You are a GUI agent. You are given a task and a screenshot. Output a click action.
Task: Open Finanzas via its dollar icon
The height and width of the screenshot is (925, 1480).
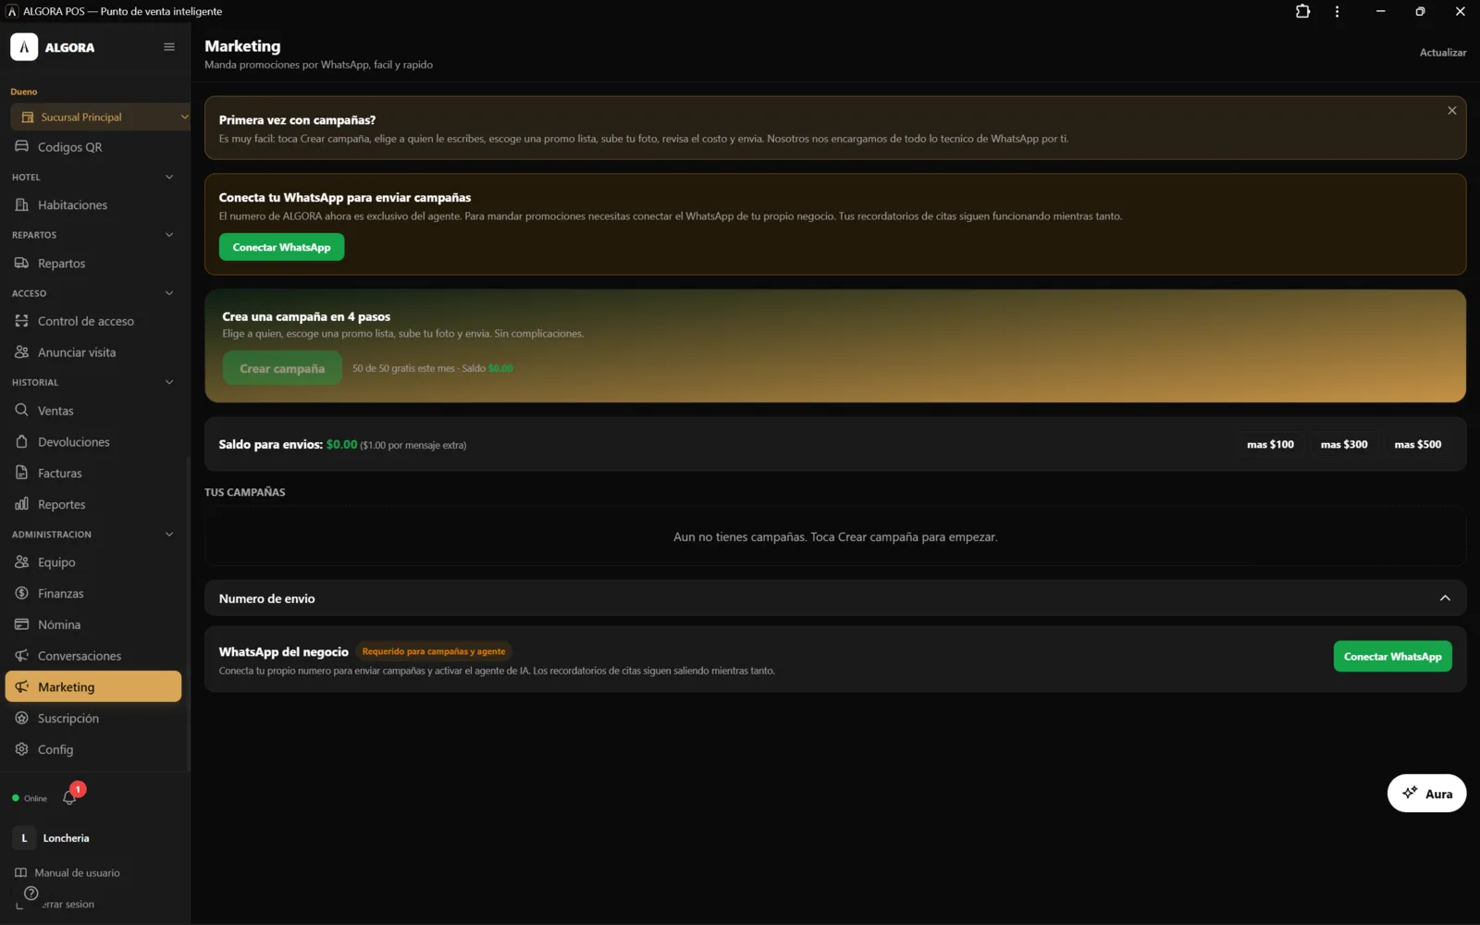[x=21, y=593]
